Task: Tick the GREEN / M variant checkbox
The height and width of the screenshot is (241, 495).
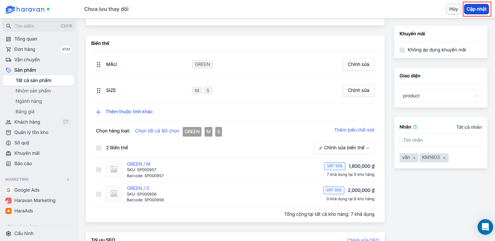Action: 99,170
